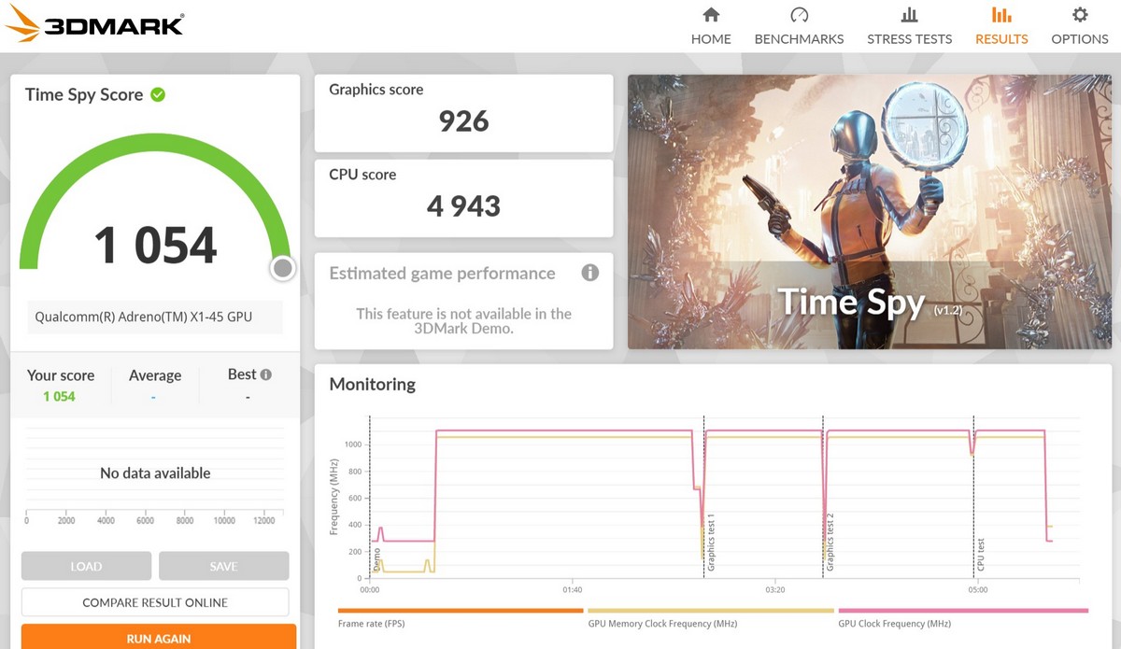Toggle the Frame rate (FPS) legend
The image size is (1121, 649).
pyautogui.click(x=461, y=618)
